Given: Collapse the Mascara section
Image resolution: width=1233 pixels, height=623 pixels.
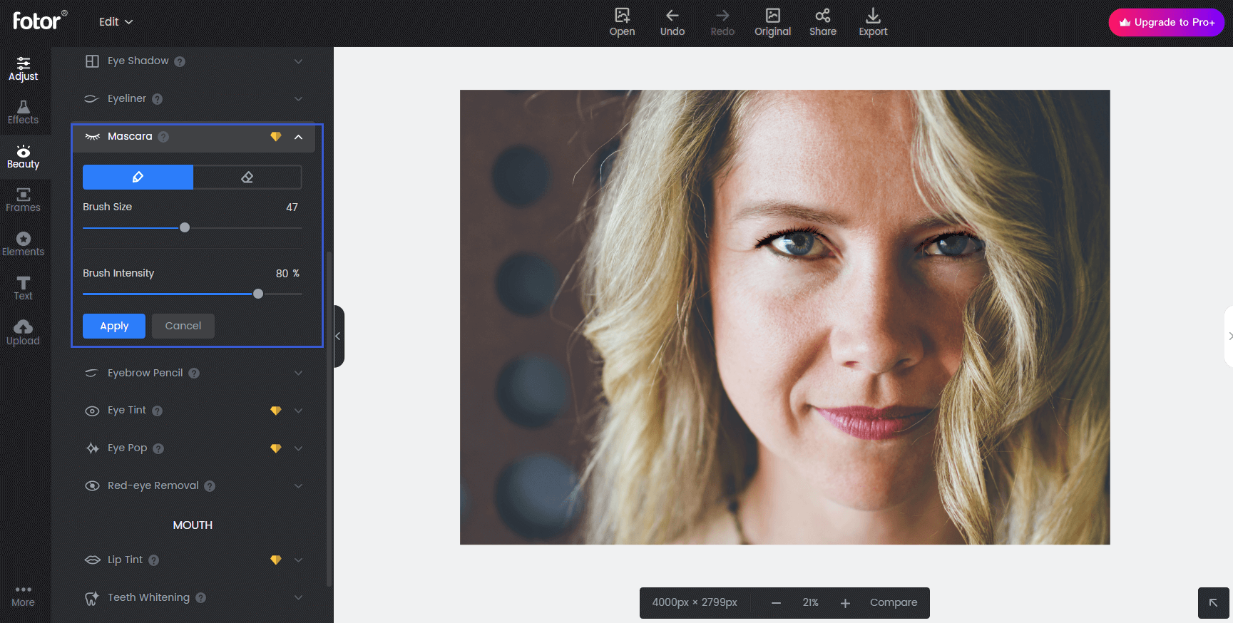Looking at the screenshot, I should tap(298, 137).
